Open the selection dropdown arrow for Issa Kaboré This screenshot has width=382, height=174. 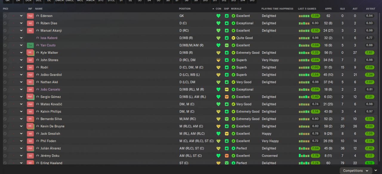[x=21, y=38]
